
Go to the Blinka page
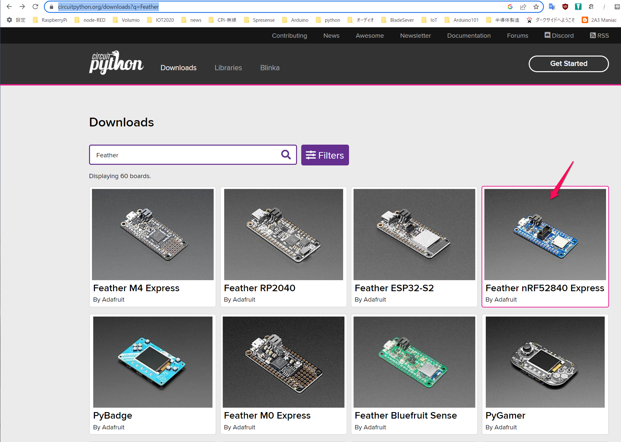(x=270, y=68)
